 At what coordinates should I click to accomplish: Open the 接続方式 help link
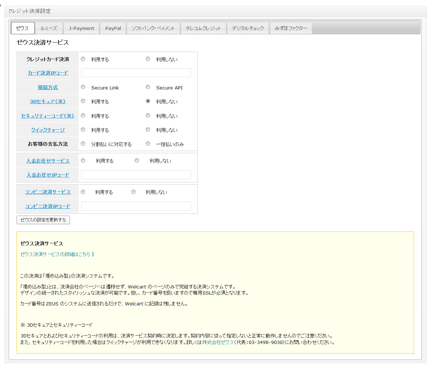point(48,87)
